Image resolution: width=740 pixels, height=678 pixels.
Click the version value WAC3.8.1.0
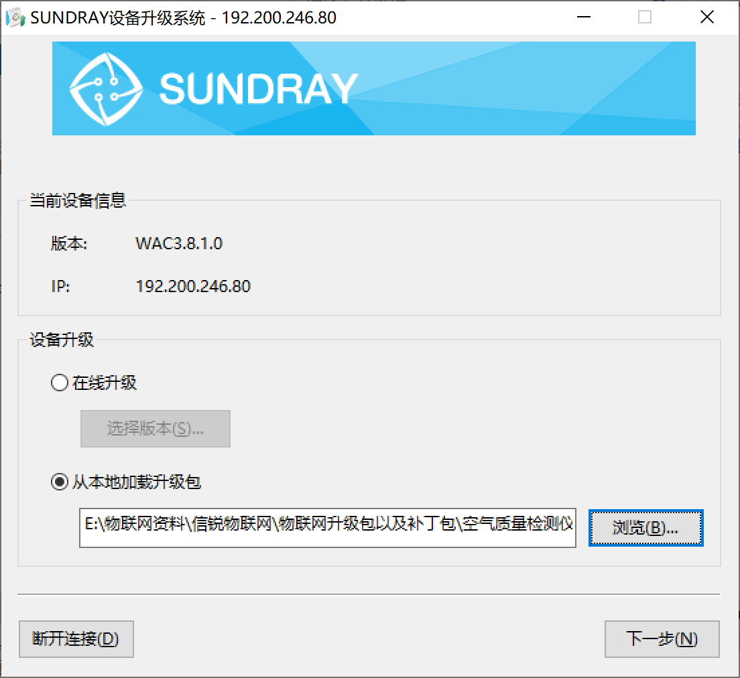point(179,243)
